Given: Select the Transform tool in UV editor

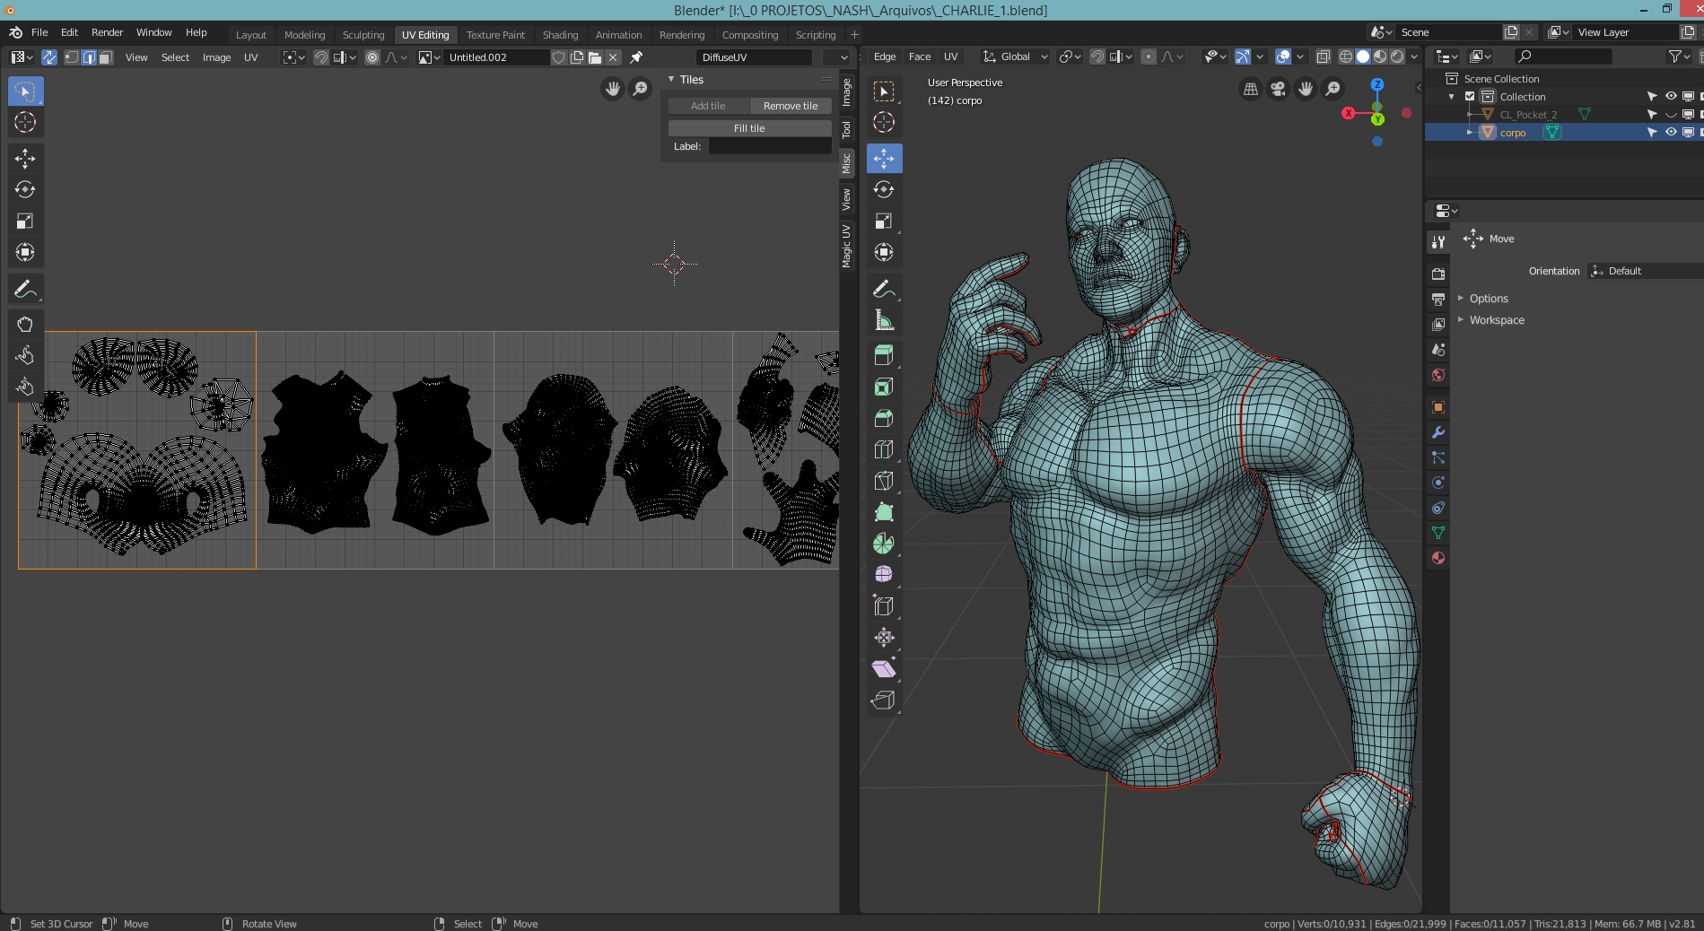Looking at the screenshot, I should [25, 252].
